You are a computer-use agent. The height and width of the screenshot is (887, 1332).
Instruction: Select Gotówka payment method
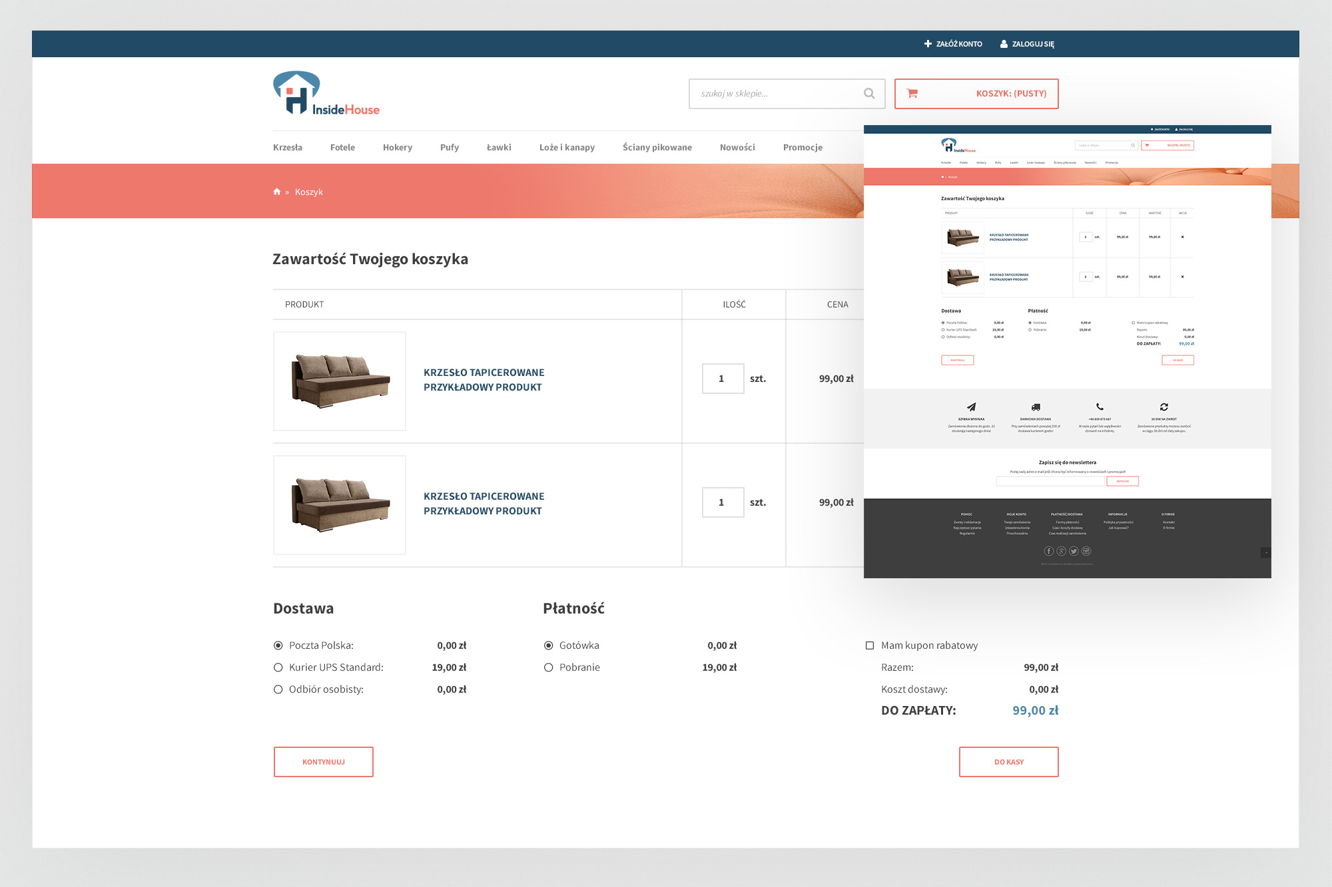point(549,645)
